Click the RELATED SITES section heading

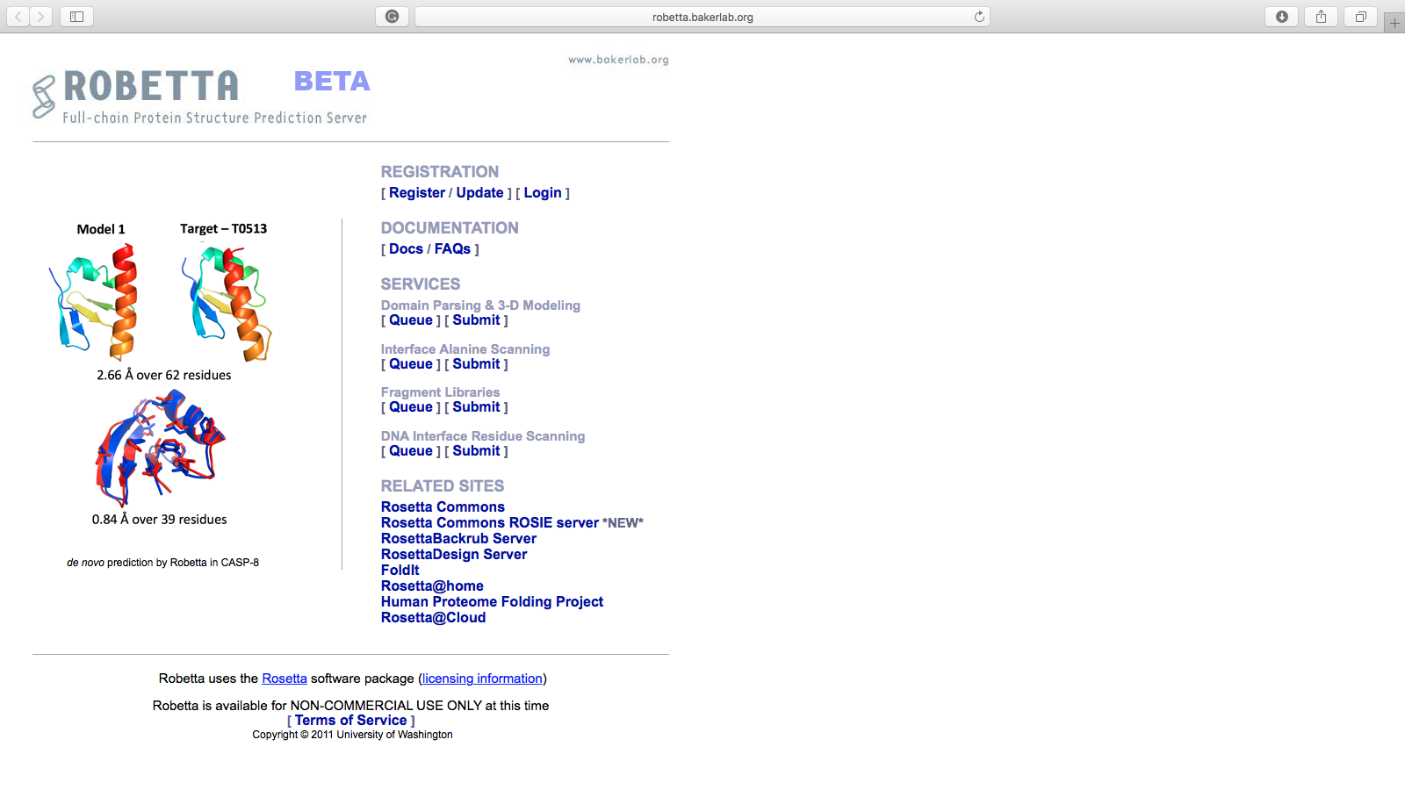point(443,486)
